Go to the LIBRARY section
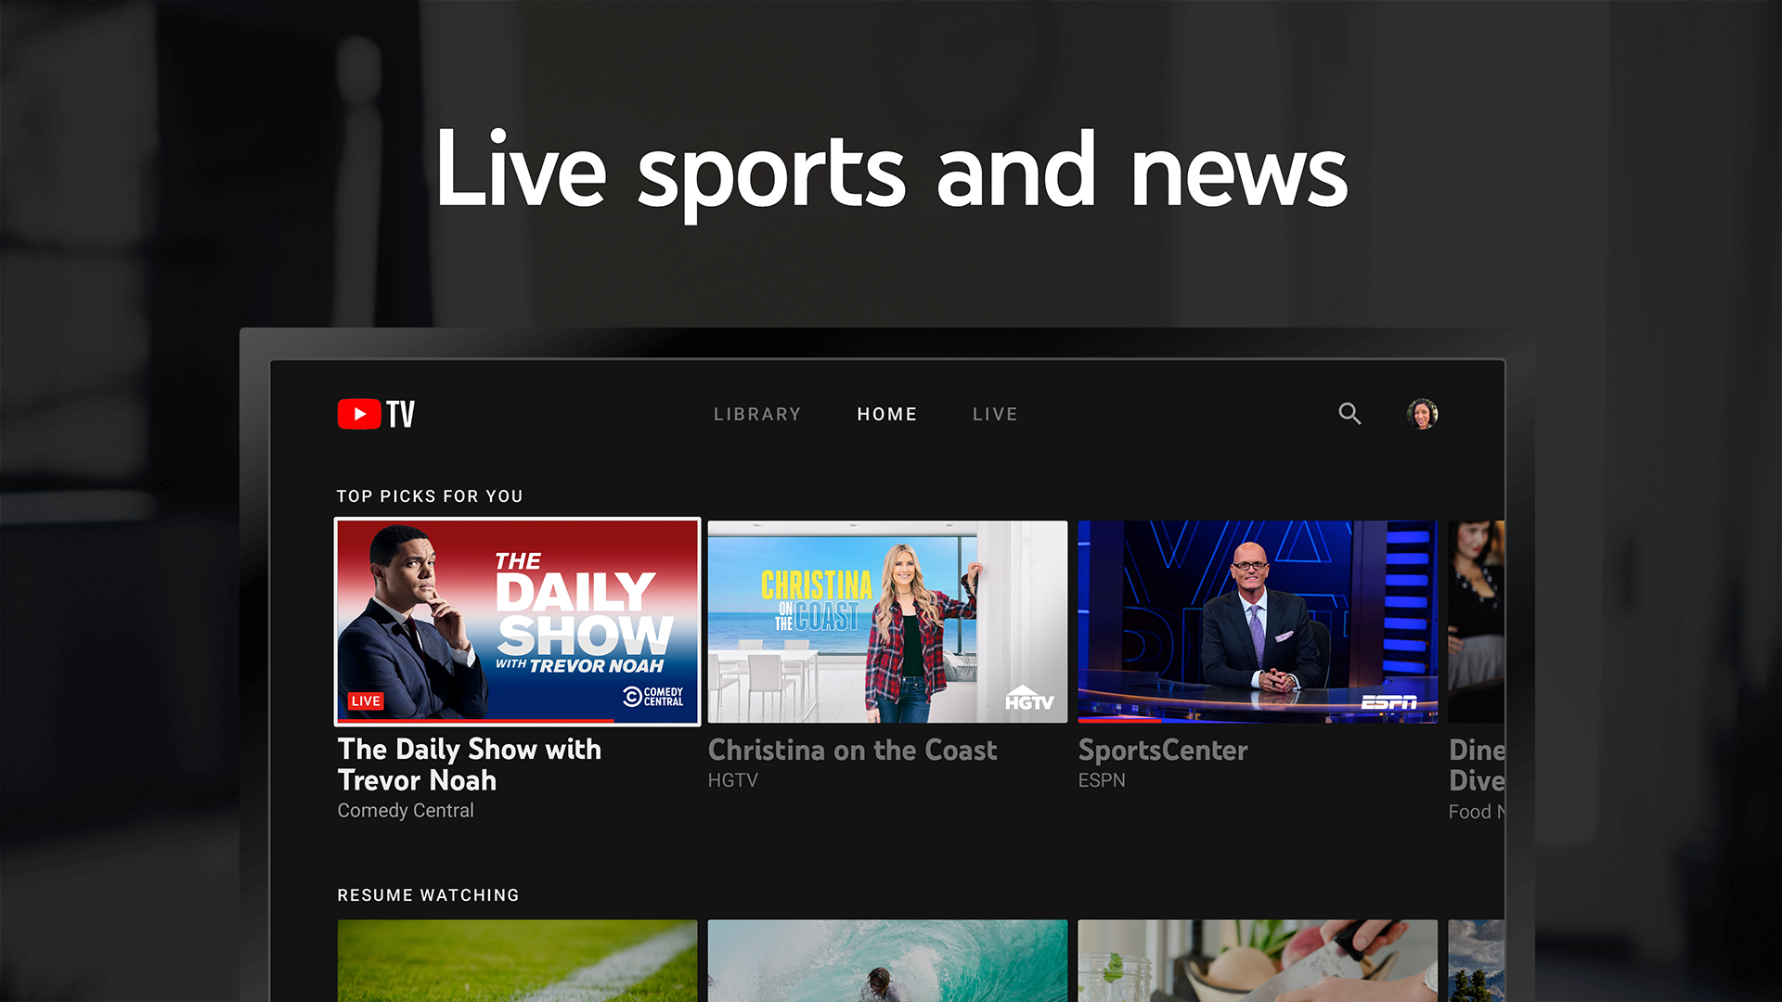The height and width of the screenshot is (1002, 1782). pos(757,414)
